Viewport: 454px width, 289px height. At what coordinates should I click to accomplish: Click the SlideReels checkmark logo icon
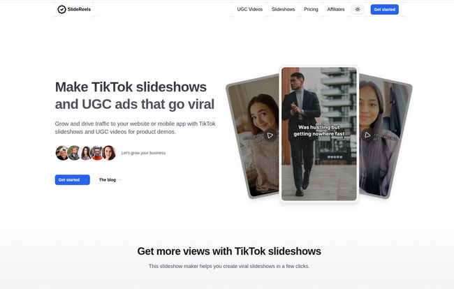(x=61, y=9)
